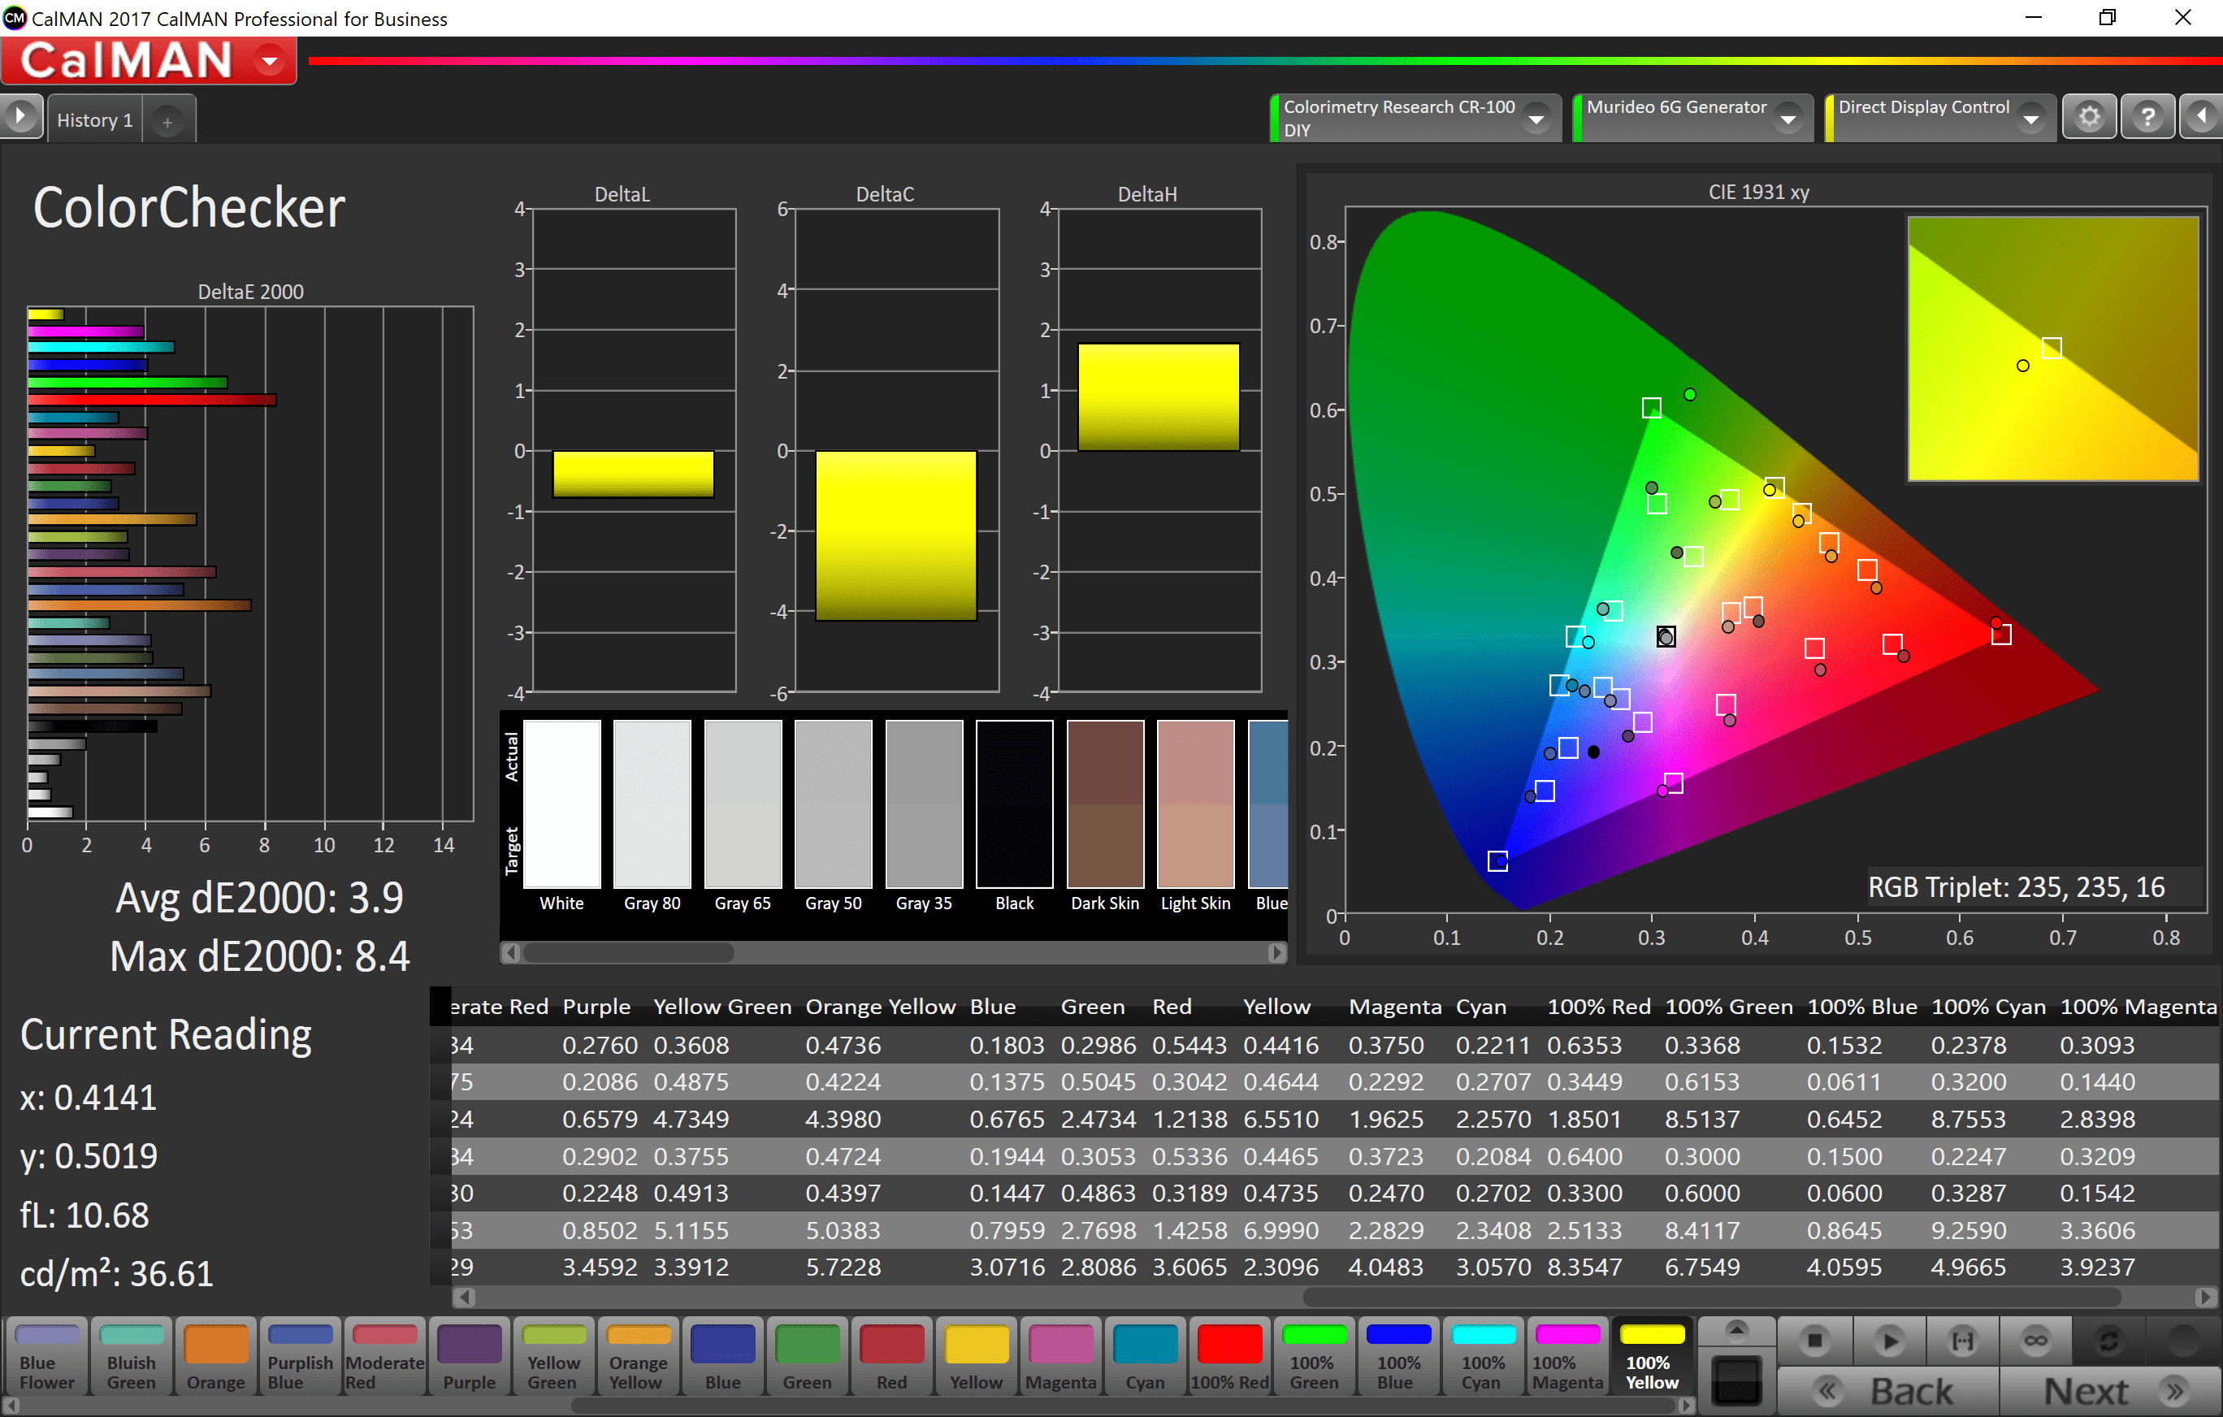Click the 100% Red column header
This screenshot has width=2223, height=1417.
(x=1598, y=1006)
